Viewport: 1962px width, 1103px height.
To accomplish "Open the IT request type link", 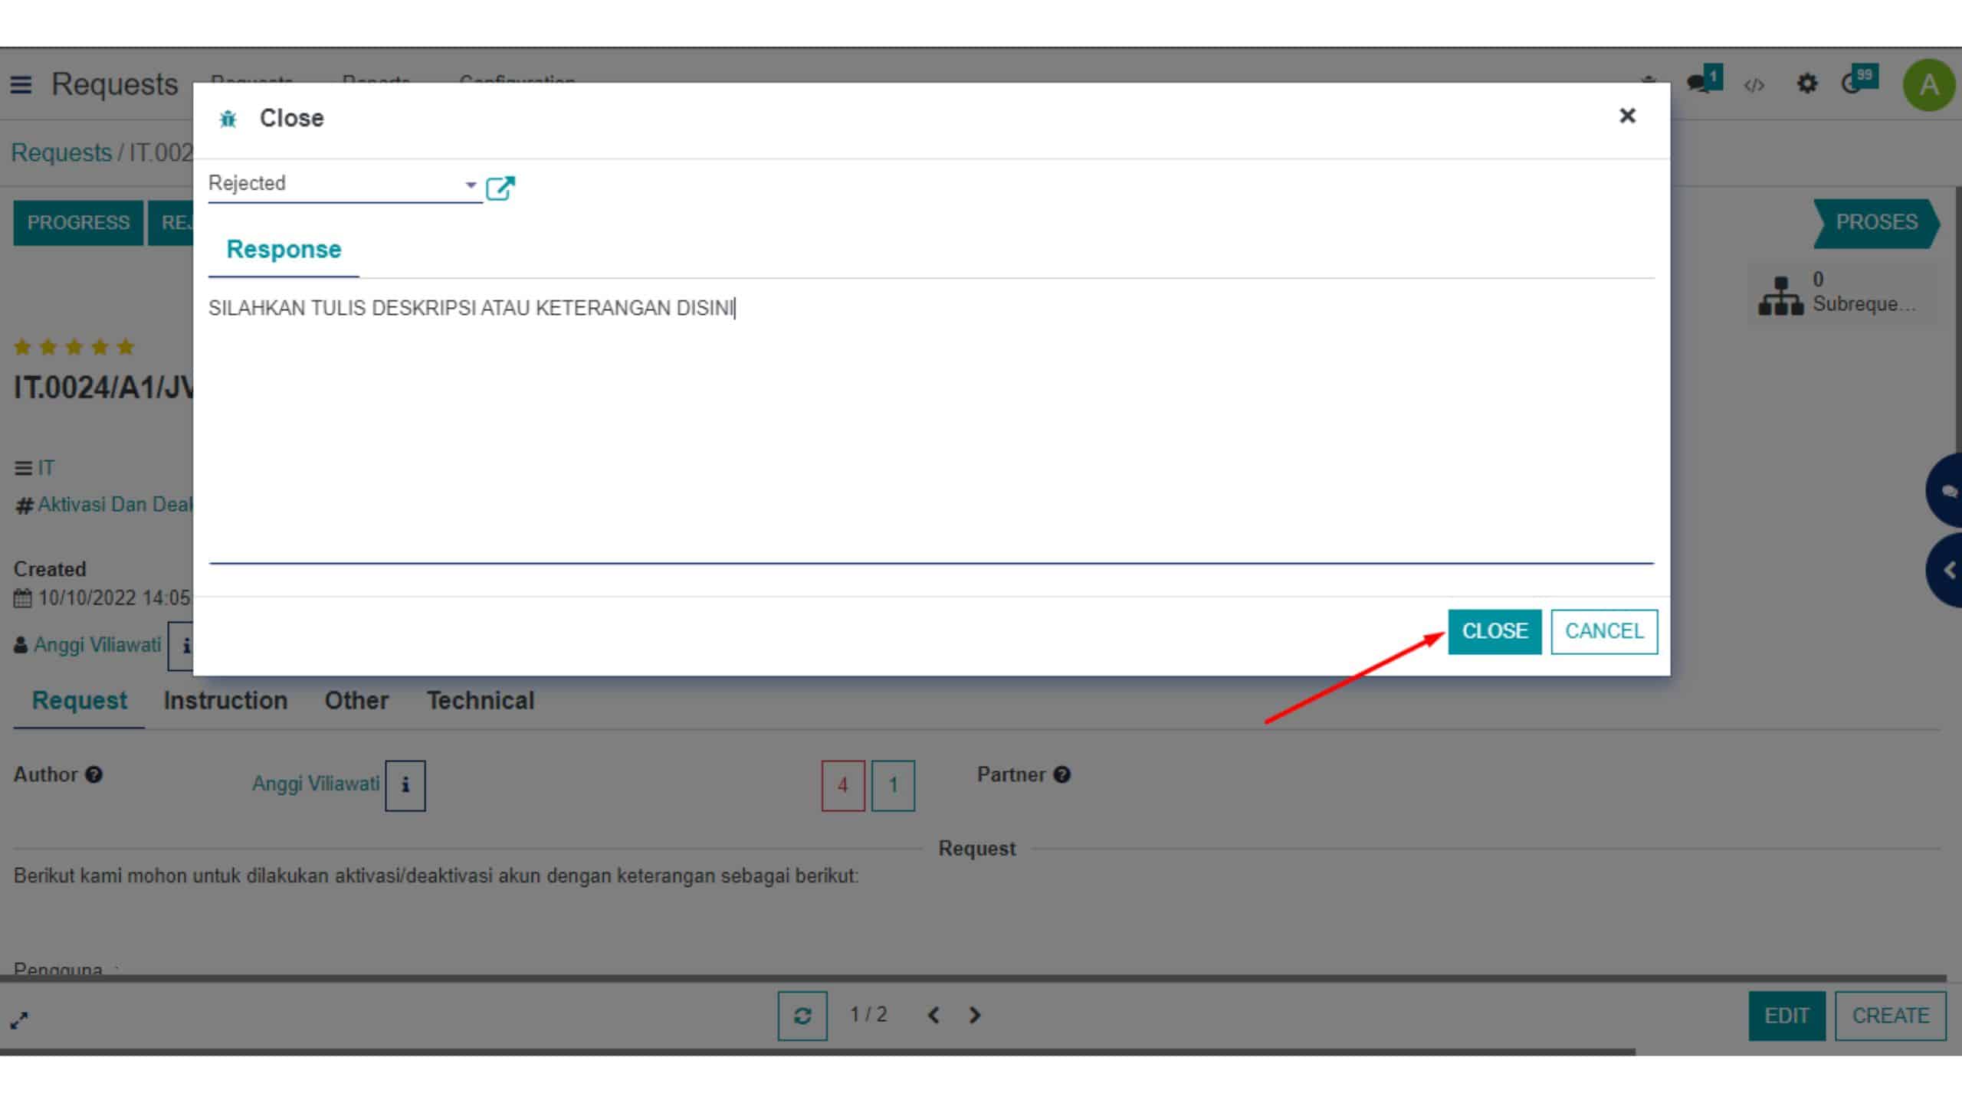I will pos(46,468).
